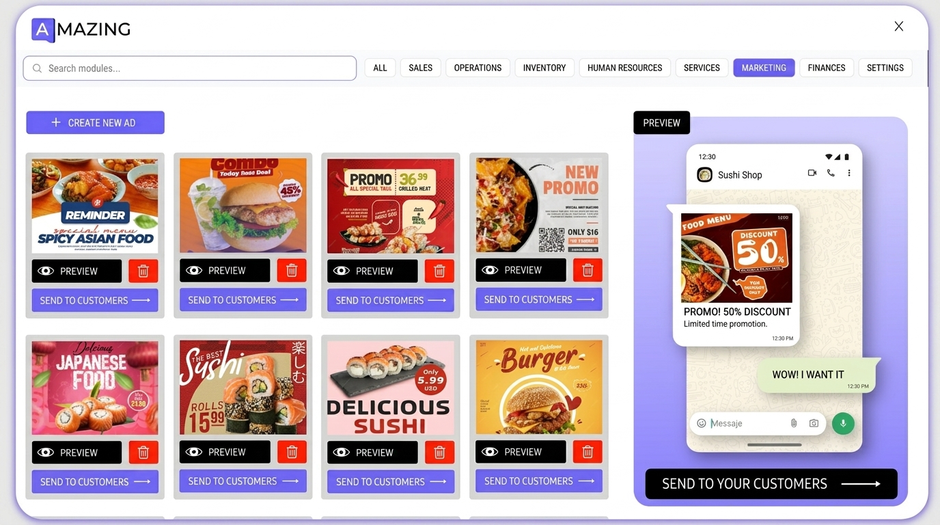Select the yellow Burger ad image
This screenshot has width=940, height=525.
(539, 388)
